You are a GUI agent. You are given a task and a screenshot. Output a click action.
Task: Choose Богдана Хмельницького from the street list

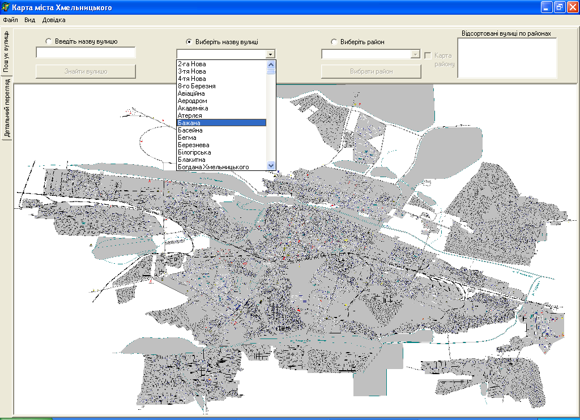214,167
